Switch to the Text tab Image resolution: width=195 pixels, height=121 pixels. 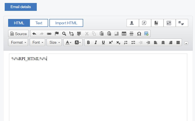(x=39, y=23)
